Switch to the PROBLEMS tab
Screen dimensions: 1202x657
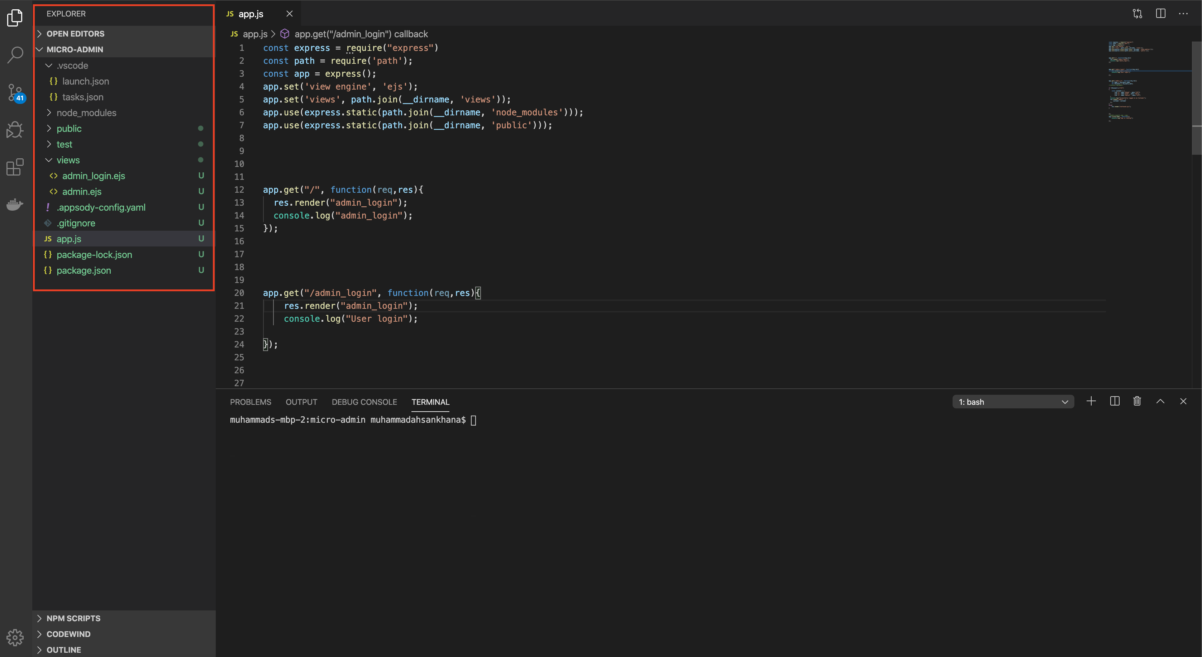tap(250, 402)
